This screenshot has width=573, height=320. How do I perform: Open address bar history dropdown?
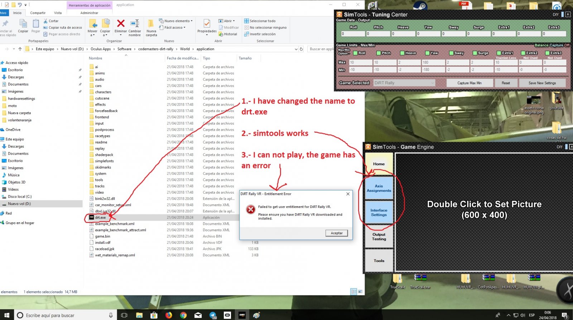pyautogui.click(x=296, y=49)
